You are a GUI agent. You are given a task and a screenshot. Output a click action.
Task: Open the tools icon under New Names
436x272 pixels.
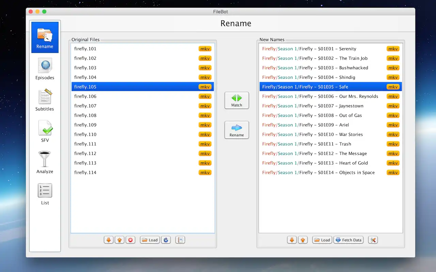[373, 240]
